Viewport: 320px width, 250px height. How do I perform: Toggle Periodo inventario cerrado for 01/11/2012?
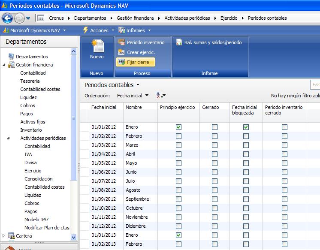284,217
